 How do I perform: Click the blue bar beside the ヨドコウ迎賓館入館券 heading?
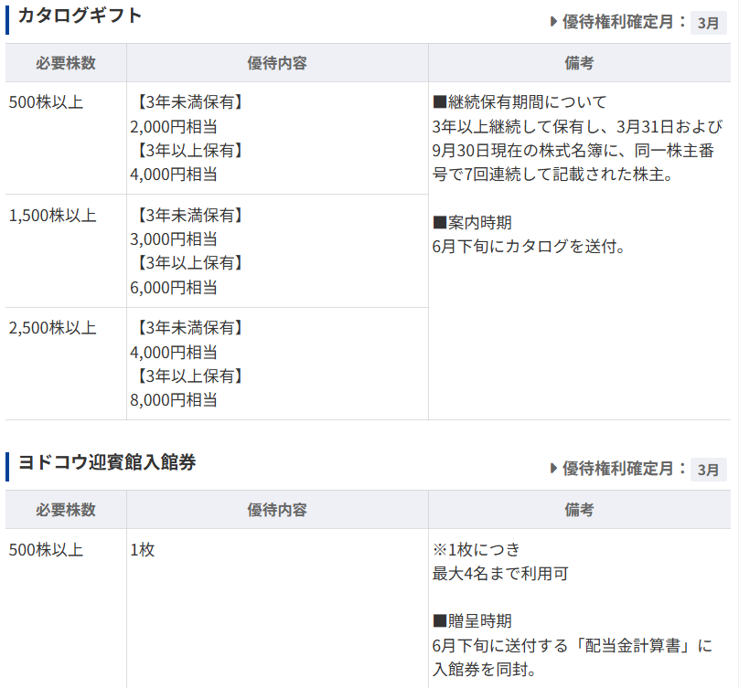pos(7,465)
